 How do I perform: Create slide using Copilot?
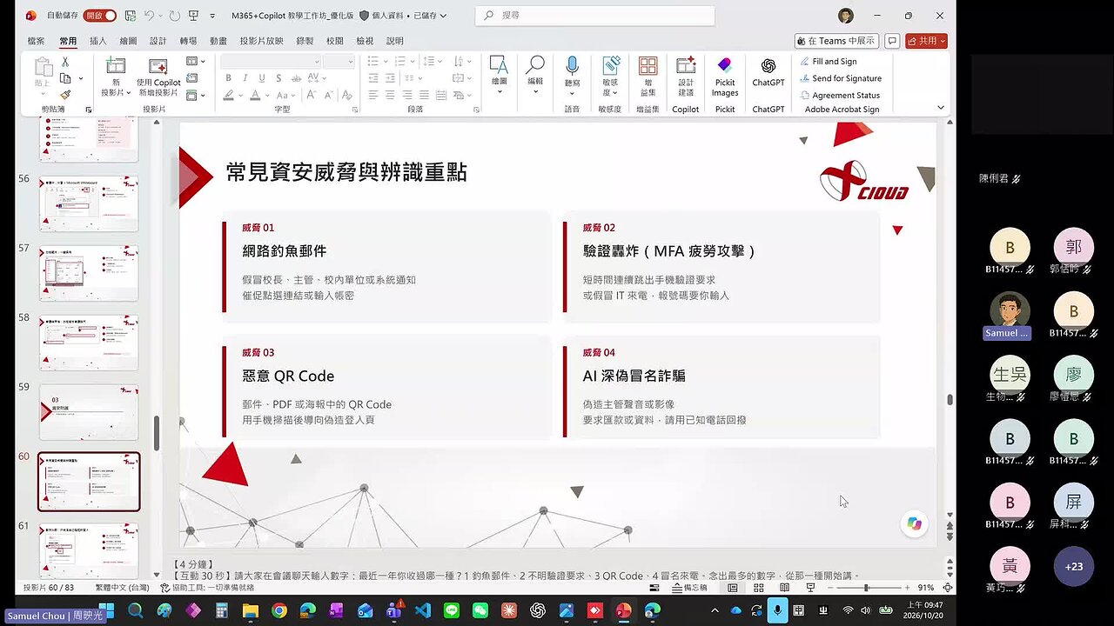(158, 77)
